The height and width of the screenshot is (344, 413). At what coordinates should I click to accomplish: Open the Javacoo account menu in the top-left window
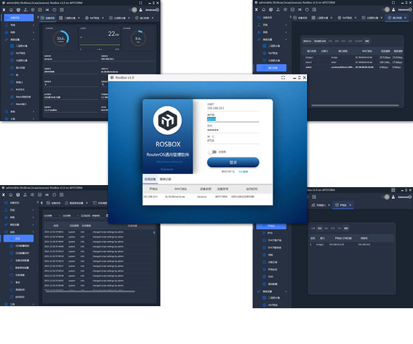tap(152, 10)
